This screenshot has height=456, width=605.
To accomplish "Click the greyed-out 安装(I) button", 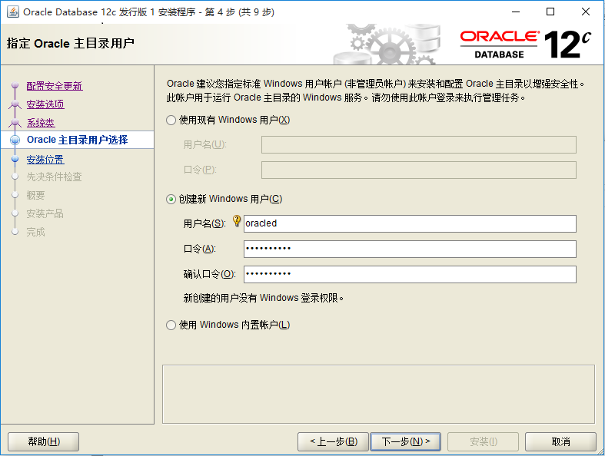I will [483, 441].
